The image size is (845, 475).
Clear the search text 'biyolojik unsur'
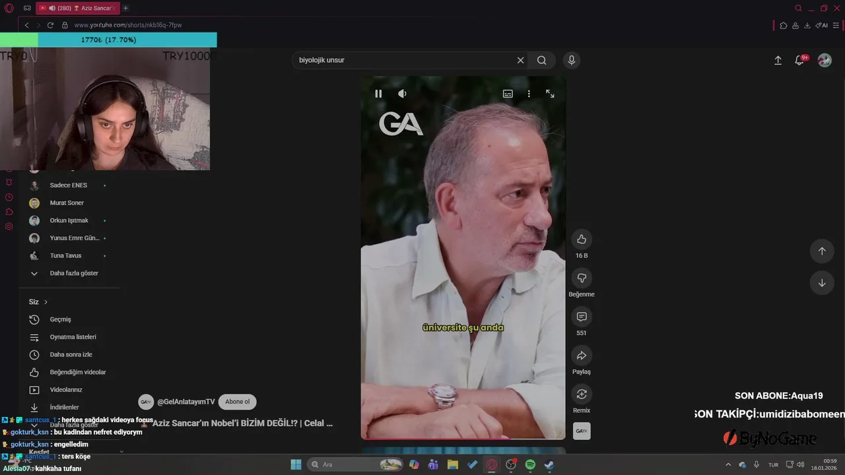(520, 60)
